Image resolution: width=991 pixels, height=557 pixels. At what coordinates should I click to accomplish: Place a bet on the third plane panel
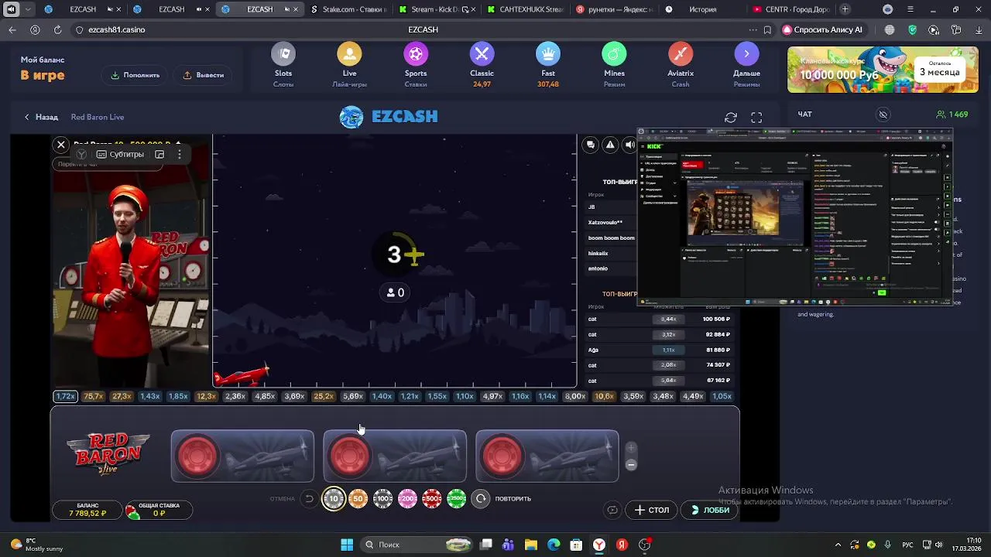click(547, 456)
